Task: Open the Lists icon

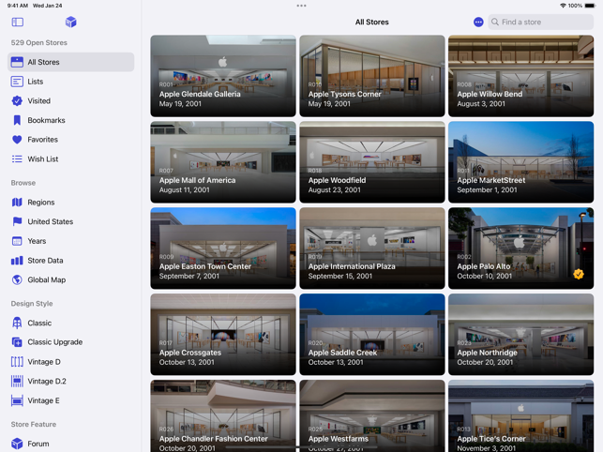Action: tap(17, 82)
